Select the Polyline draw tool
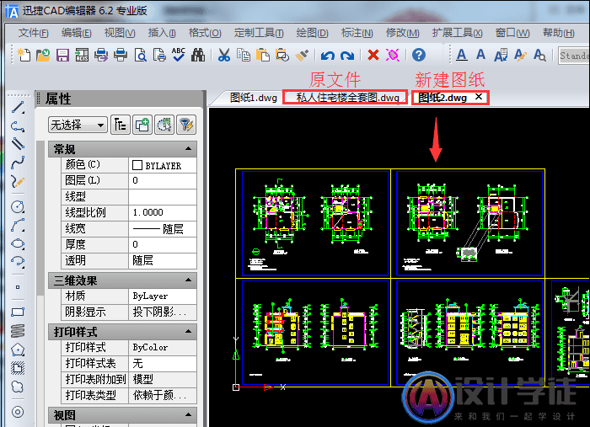Screen dimensions: 590x427 coord(18,126)
